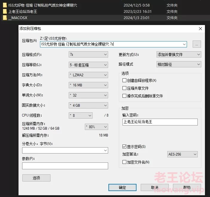Viewport: 210px width, 197px height.
Task: Click the date 2024/12/5 0:58
Action: point(137,5)
